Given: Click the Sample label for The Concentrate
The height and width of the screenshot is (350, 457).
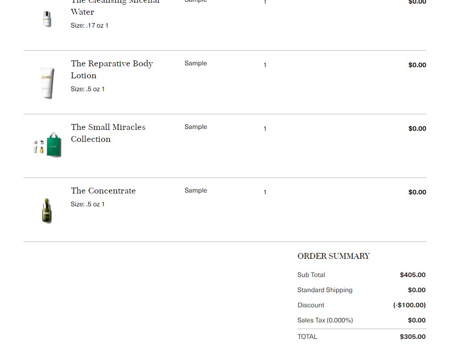Looking at the screenshot, I should tap(196, 190).
